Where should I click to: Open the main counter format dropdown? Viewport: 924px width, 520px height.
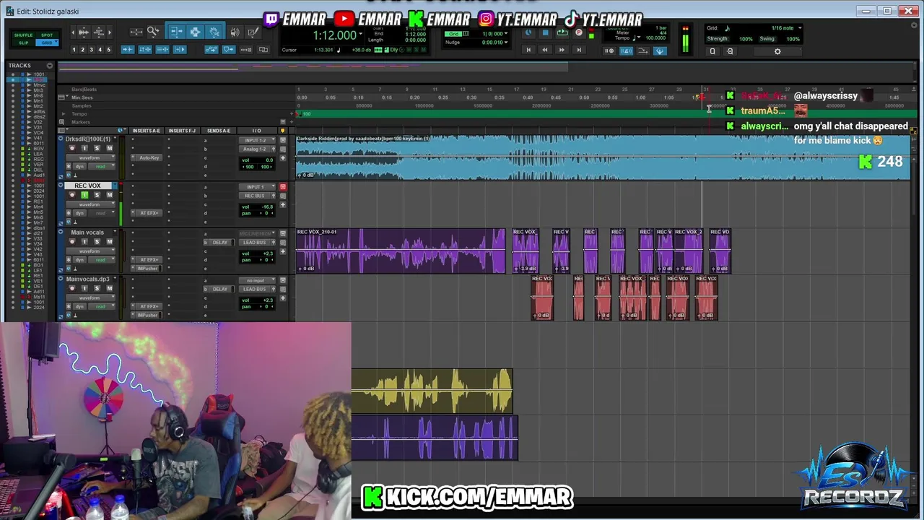tap(359, 35)
